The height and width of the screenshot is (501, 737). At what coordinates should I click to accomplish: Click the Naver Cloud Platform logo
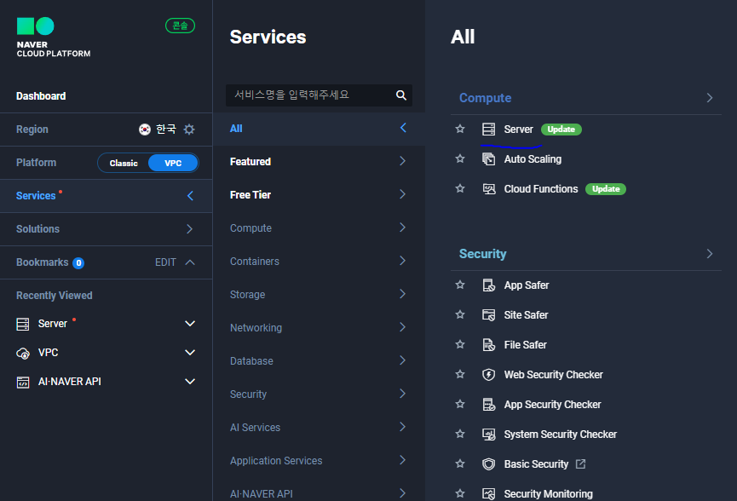pyautogui.click(x=53, y=37)
